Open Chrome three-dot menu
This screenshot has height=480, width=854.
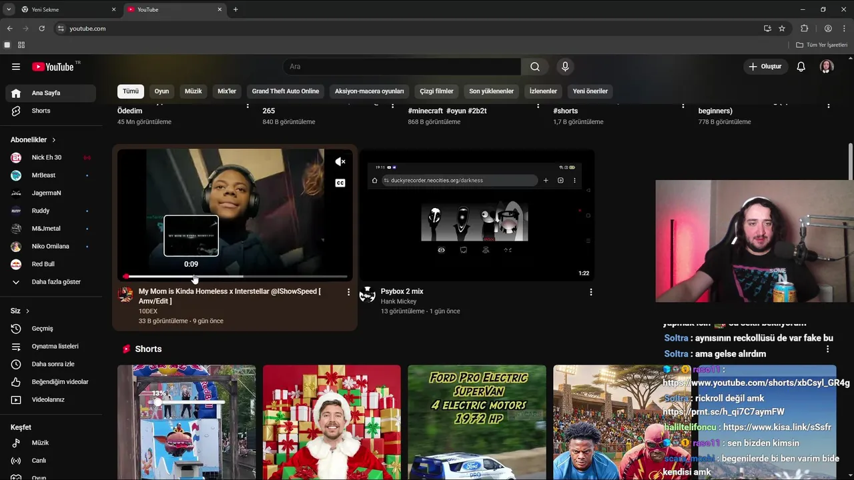click(843, 29)
